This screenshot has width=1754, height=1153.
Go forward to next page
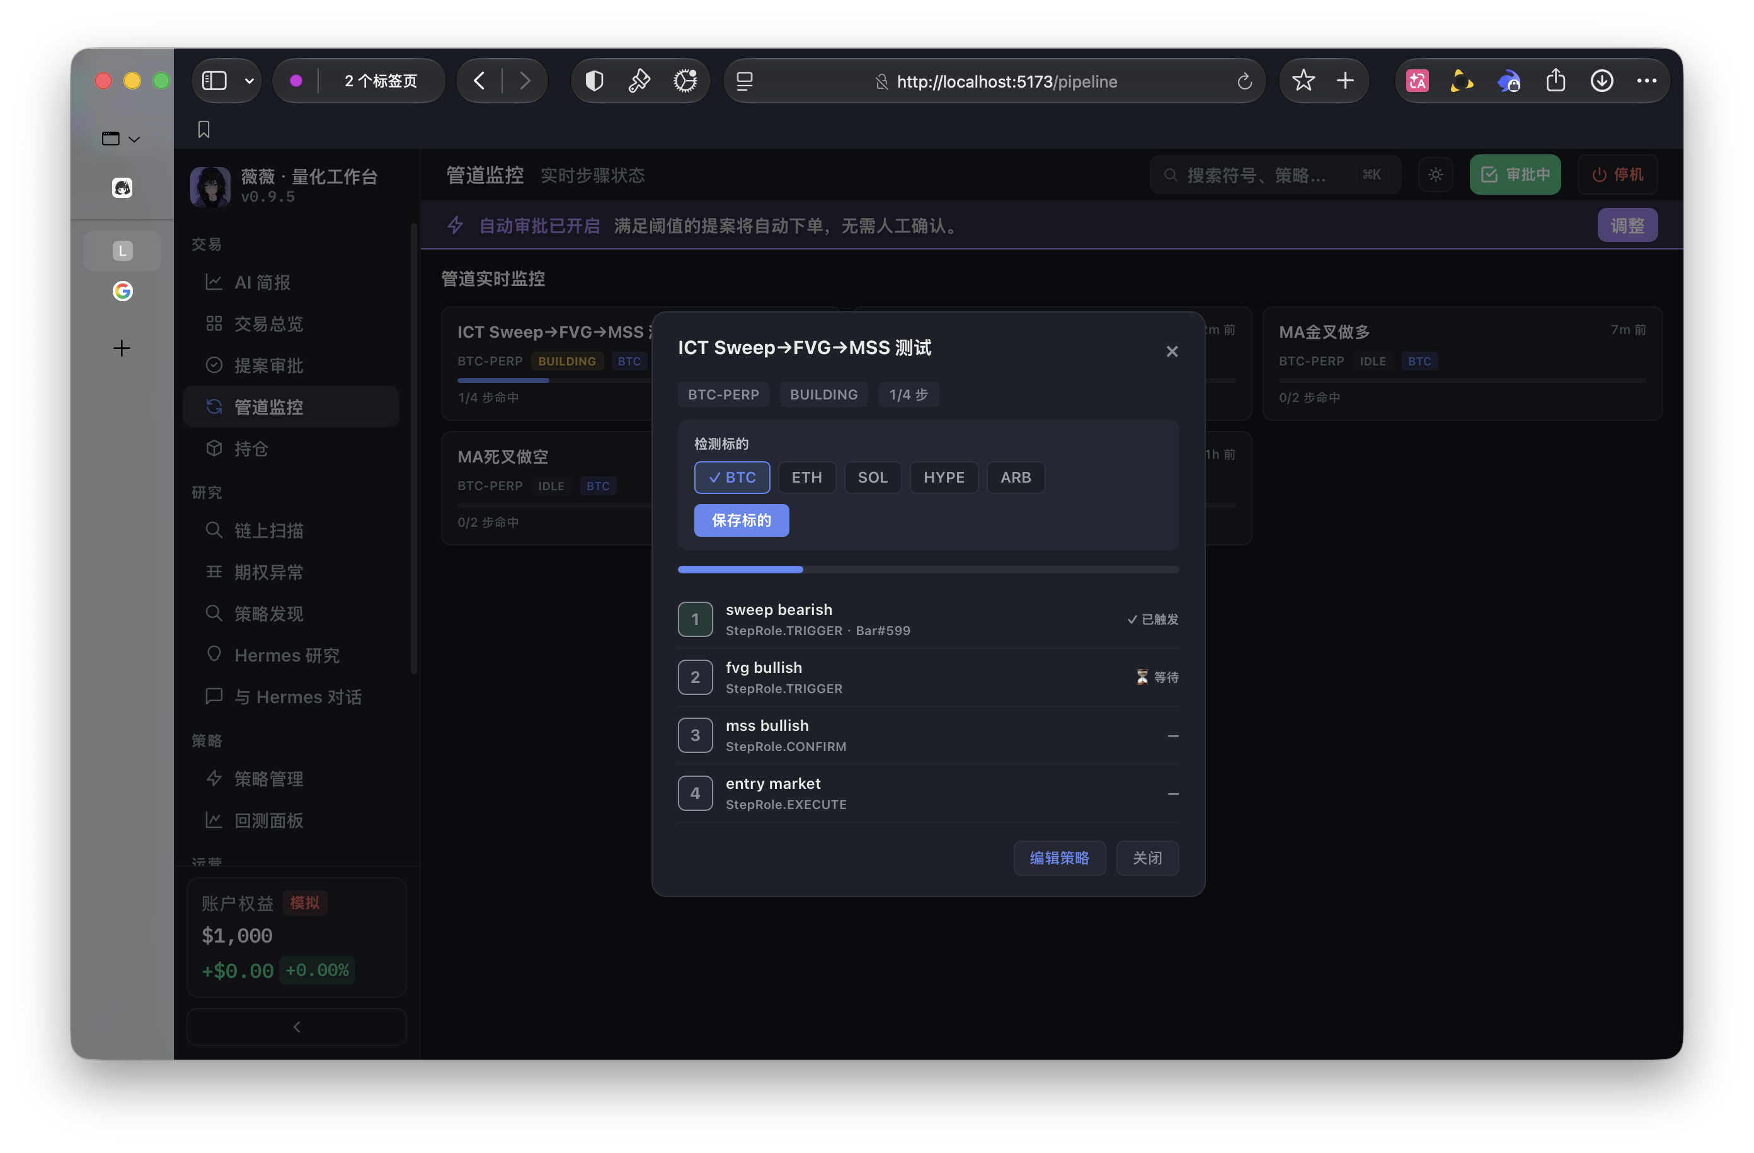pyautogui.click(x=525, y=81)
